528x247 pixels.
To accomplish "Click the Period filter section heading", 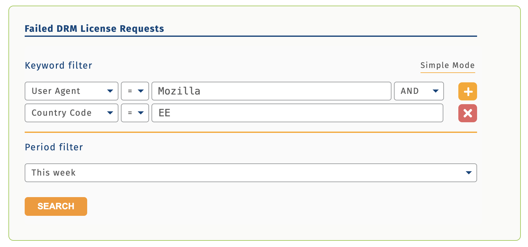I will pyautogui.click(x=54, y=147).
